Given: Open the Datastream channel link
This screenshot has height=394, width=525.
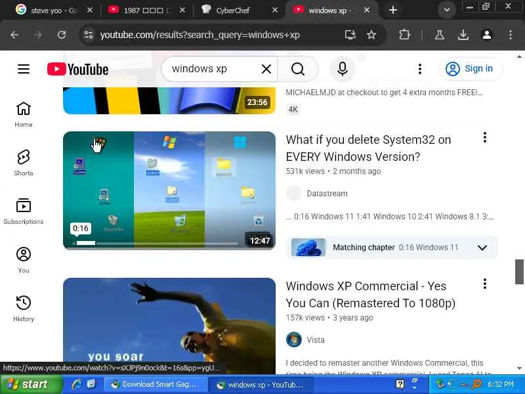Looking at the screenshot, I should tap(327, 194).
